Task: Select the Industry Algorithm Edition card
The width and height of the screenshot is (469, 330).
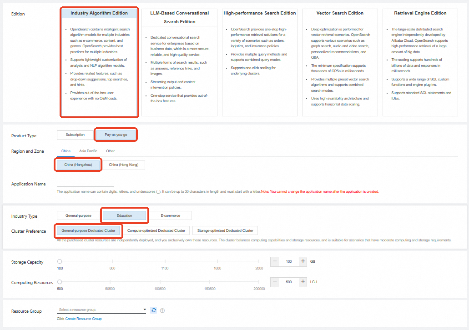Action: pos(99,62)
